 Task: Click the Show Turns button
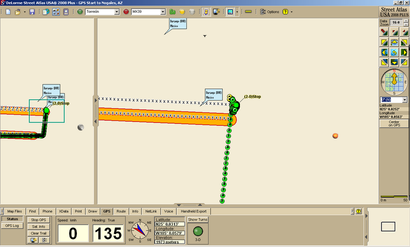tap(198, 219)
